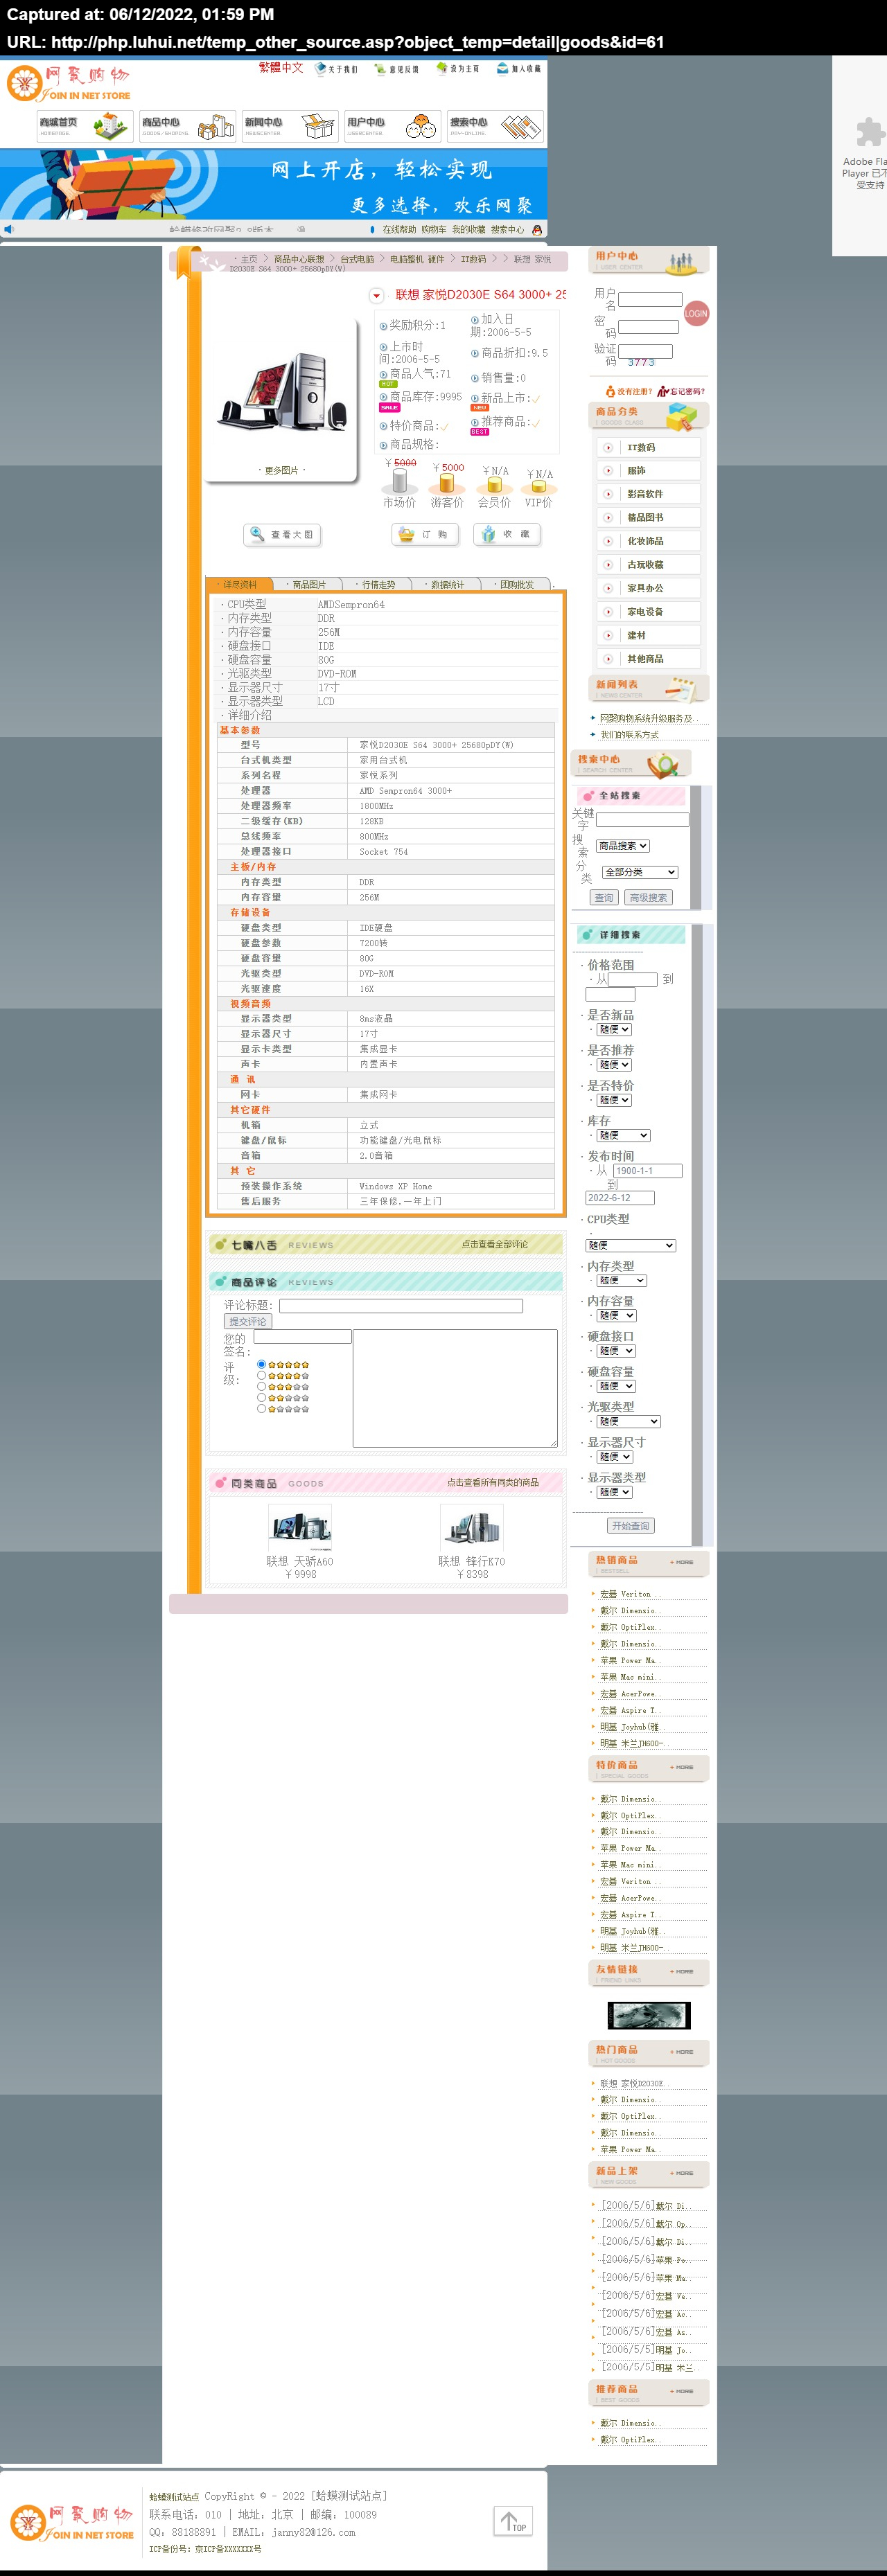Click the 提交评论 submit review button
This screenshot has height=2576, width=887.
point(248,1321)
